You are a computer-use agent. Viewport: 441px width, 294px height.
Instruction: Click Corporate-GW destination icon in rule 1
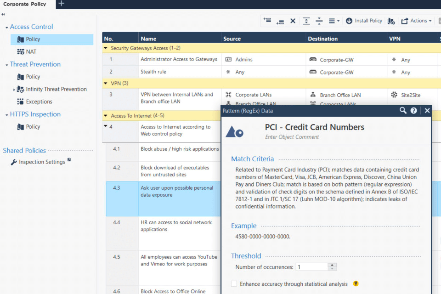(313, 59)
